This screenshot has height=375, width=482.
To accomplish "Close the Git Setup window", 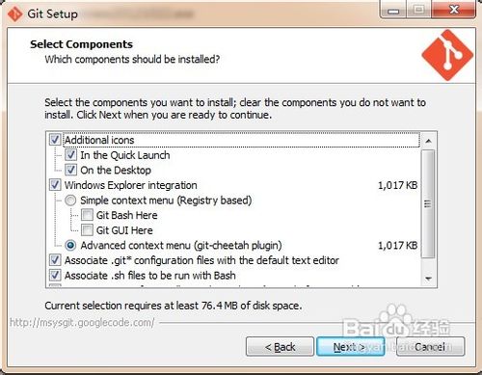I will pos(453,10).
